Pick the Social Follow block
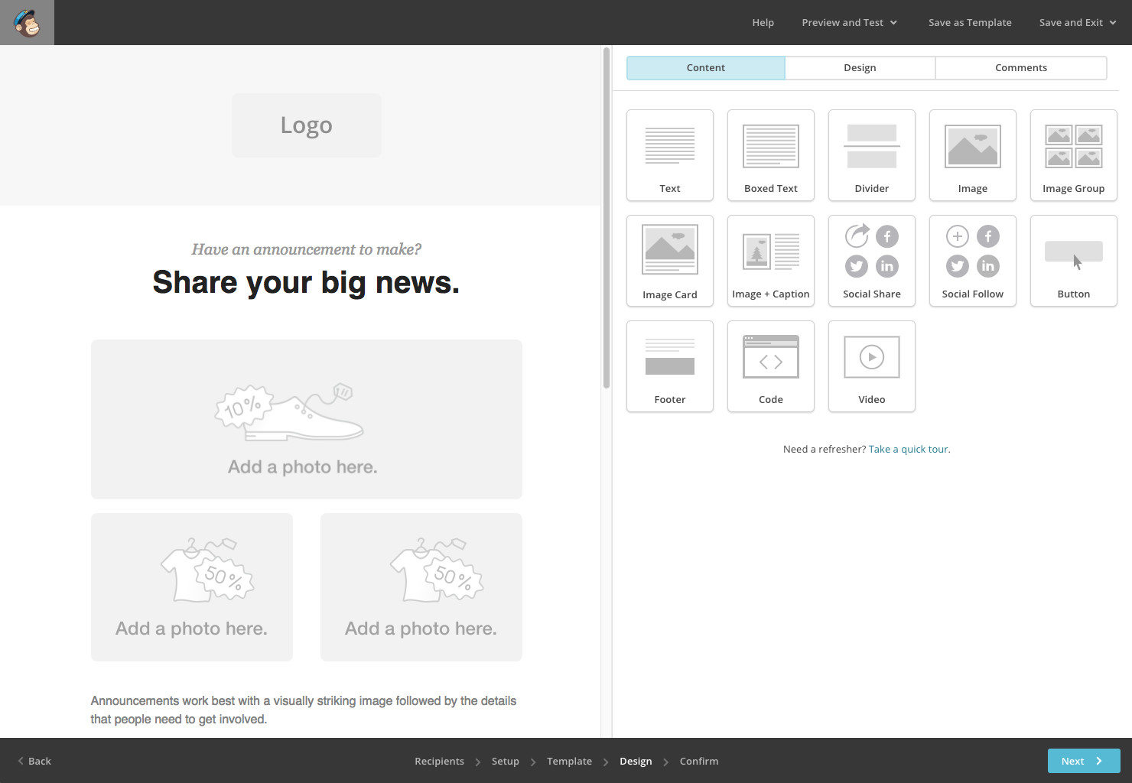The height and width of the screenshot is (783, 1132). pos(972,261)
